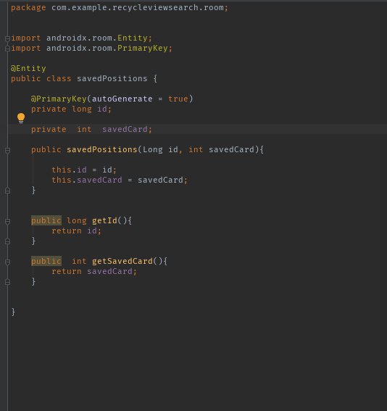Click 'this' in the 'this.id = id;' line

click(62, 170)
